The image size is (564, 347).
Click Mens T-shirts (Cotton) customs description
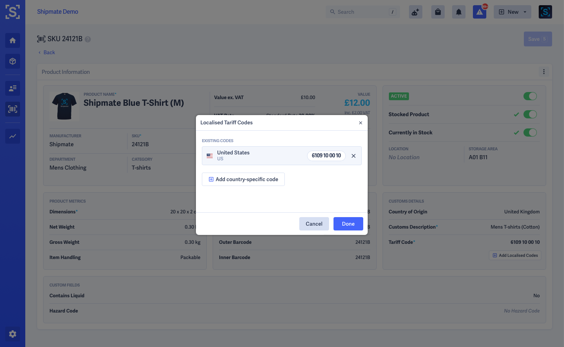click(515, 227)
